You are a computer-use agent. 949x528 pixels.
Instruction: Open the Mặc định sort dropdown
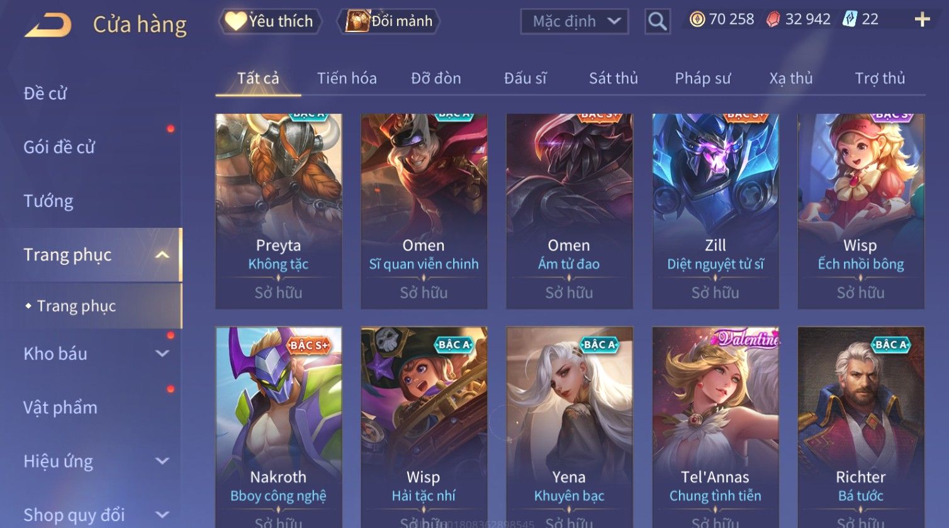pyautogui.click(x=574, y=21)
